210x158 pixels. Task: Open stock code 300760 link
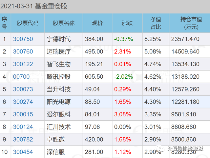pos(23,52)
